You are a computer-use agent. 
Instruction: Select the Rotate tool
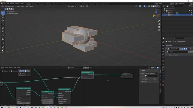[x=3, y=24]
